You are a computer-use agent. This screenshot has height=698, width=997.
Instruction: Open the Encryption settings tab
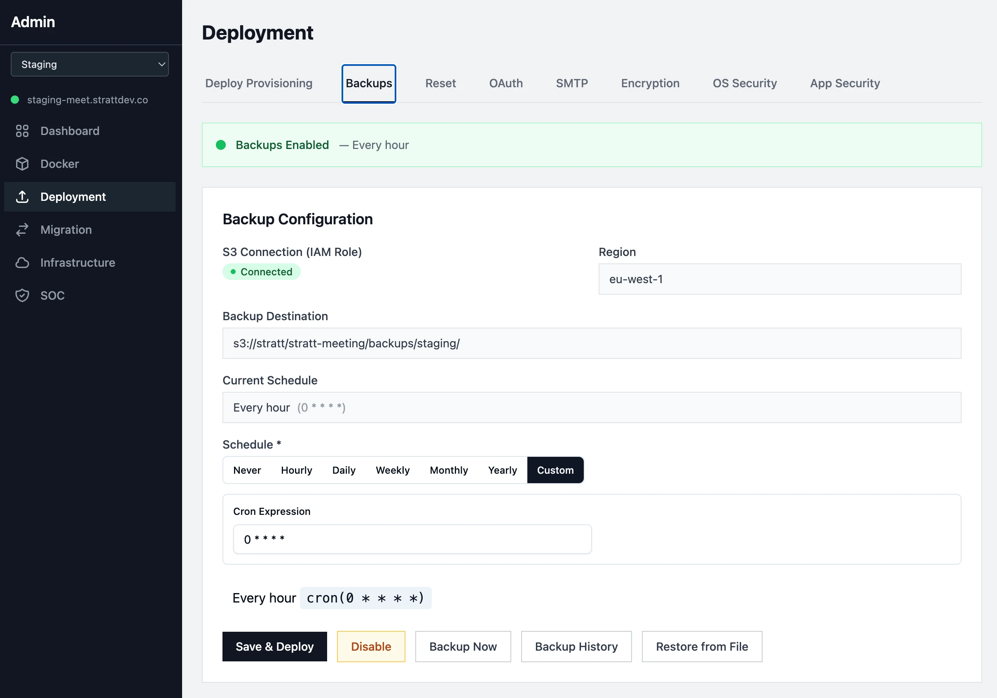tap(650, 83)
